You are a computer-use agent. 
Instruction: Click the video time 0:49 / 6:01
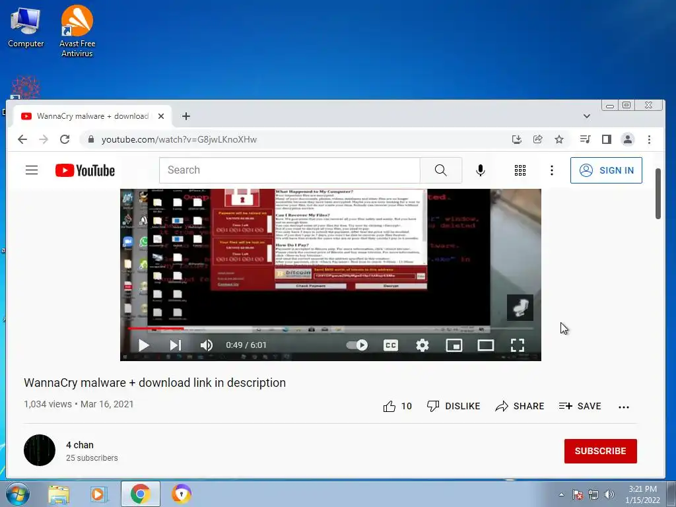point(246,345)
